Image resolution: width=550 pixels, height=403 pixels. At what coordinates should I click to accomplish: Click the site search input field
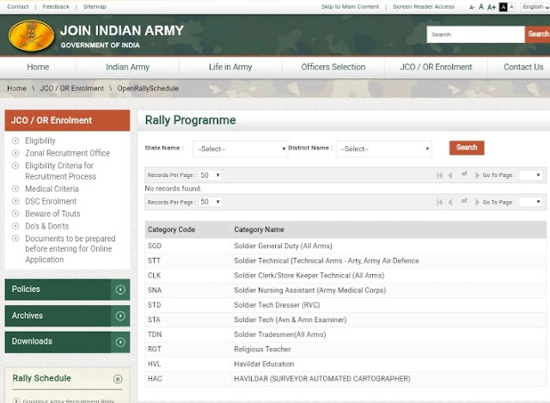point(475,34)
